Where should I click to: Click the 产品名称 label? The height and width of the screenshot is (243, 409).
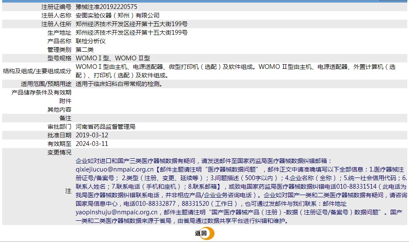pyautogui.click(x=59, y=41)
